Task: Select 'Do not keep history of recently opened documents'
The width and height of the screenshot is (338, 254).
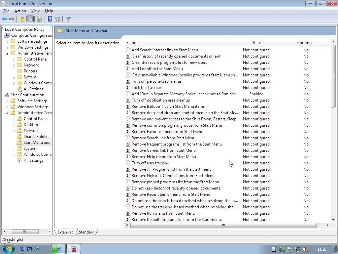Action: coord(176,188)
